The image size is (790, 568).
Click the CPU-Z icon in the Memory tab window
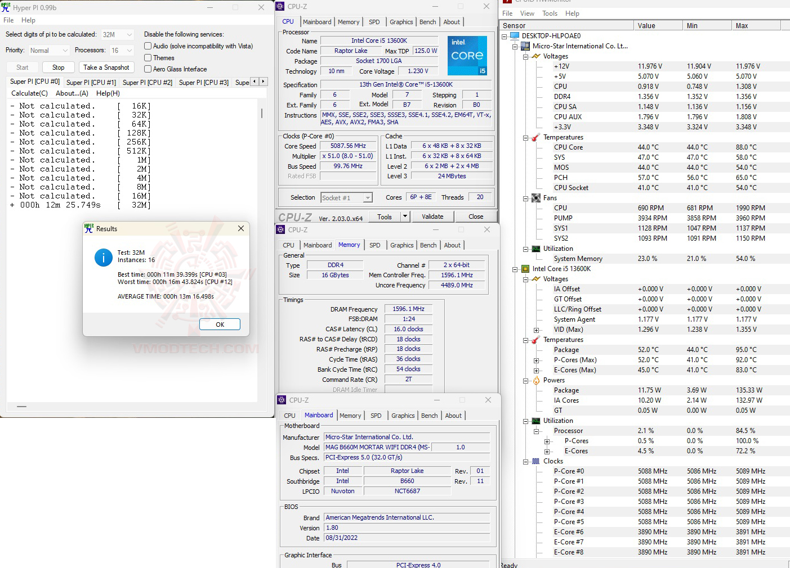[x=280, y=229]
